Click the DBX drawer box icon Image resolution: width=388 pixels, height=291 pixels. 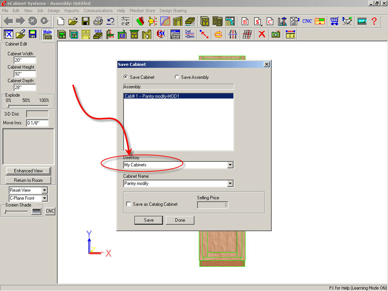coord(98,34)
